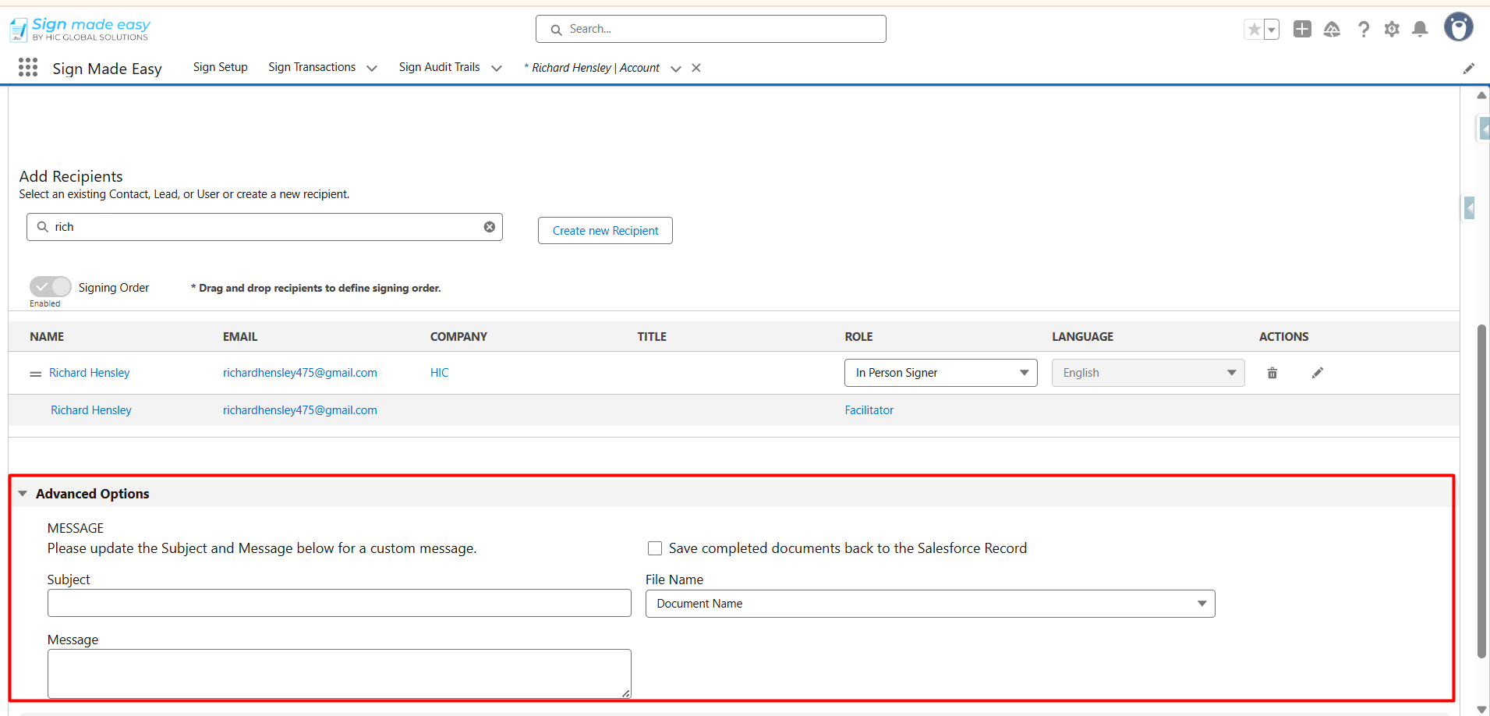Click the Favorites star icon

point(1254,30)
